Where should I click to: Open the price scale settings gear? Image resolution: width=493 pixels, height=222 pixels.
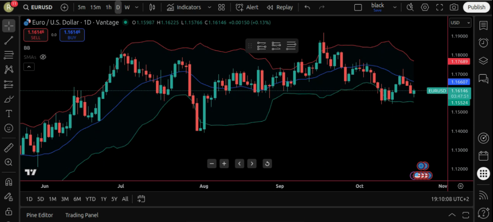tap(461, 186)
